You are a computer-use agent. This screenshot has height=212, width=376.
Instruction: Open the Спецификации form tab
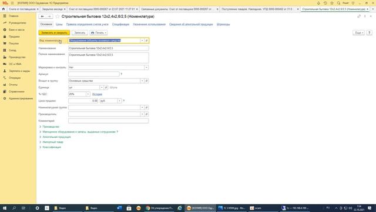(x=120, y=24)
